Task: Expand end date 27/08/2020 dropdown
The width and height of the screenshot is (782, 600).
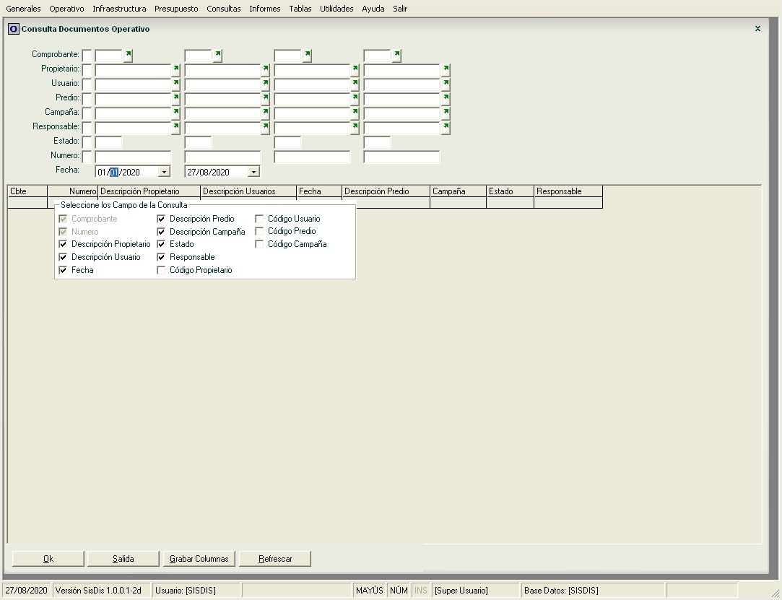Action: pos(253,172)
